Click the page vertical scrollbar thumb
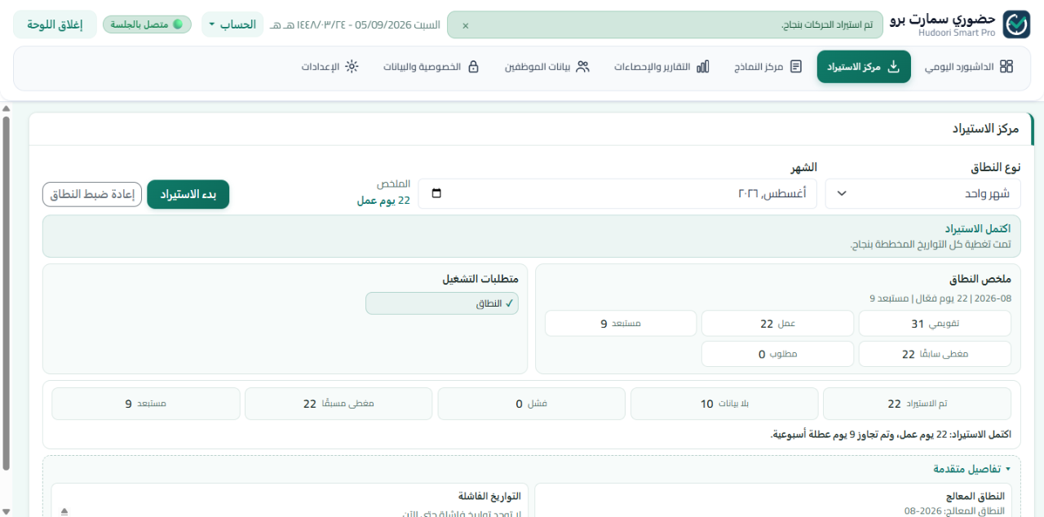The width and height of the screenshot is (1044, 517). tap(6, 294)
